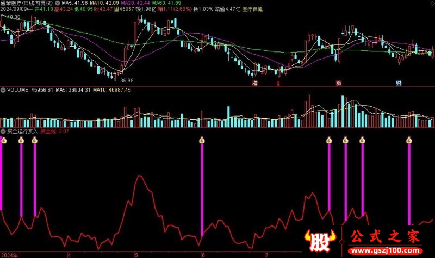The image size is (435, 258).
Task: Click the 48.88 high price annotation
Action: (x=14, y=17)
